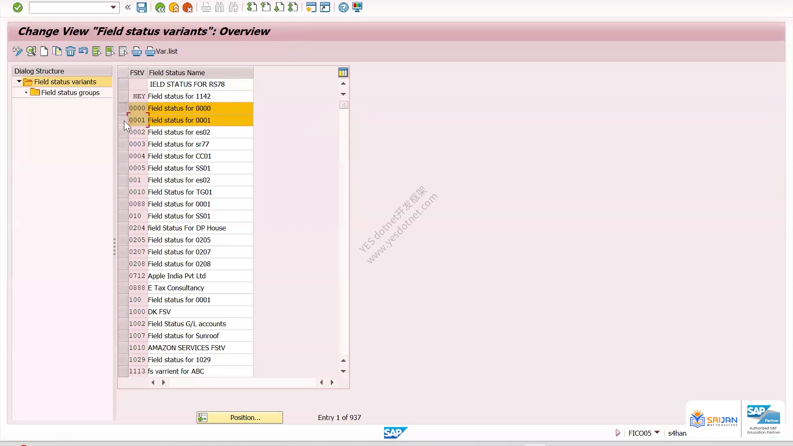The image size is (793, 446).
Task: Click the Var.list toolbar button
Action: click(x=162, y=51)
